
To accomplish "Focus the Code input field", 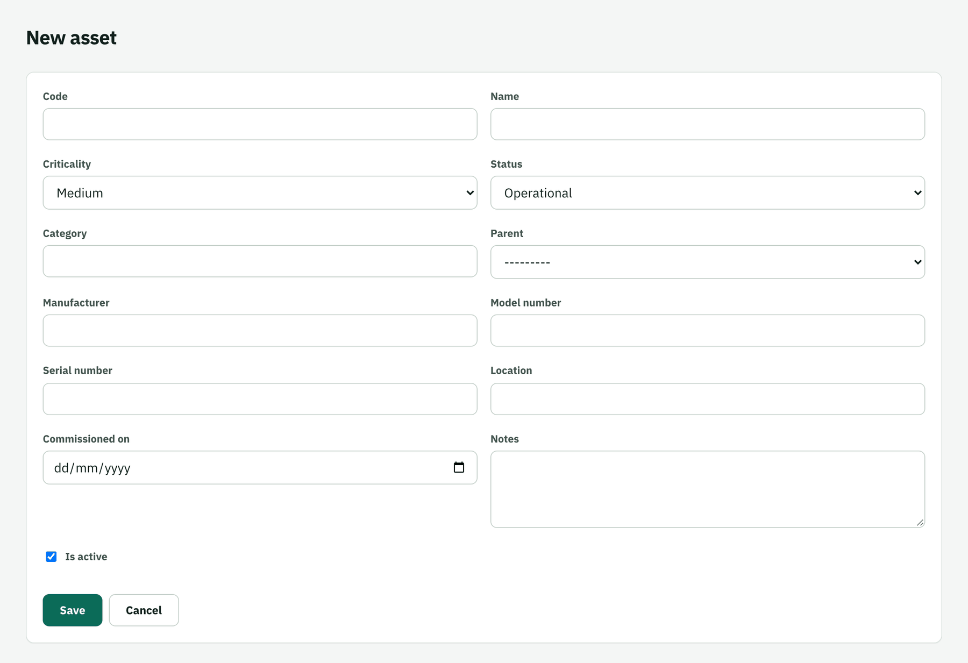I will [260, 124].
